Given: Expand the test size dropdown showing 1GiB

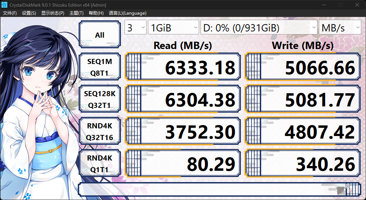Looking at the screenshot, I should tap(174, 27).
